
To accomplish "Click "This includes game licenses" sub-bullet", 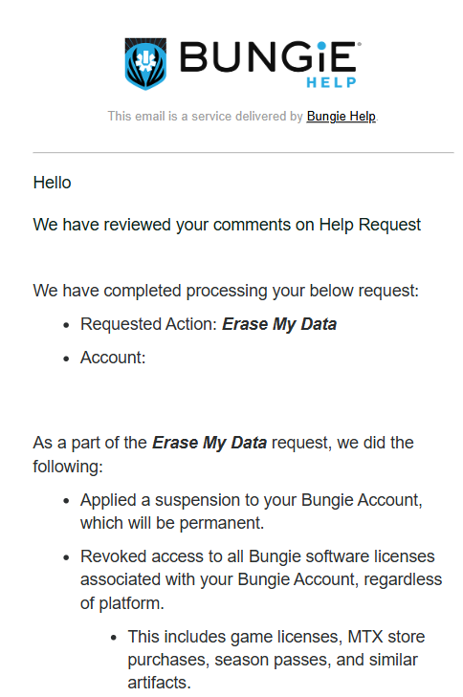I will [x=276, y=637].
